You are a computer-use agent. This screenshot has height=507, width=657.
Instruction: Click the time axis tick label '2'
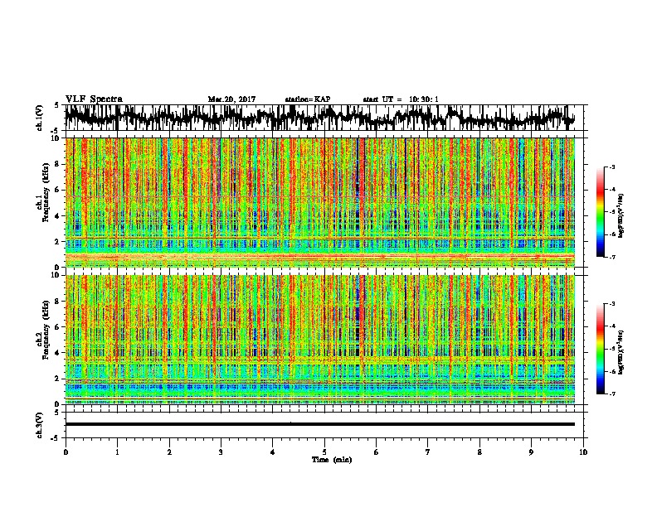pyautogui.click(x=169, y=452)
